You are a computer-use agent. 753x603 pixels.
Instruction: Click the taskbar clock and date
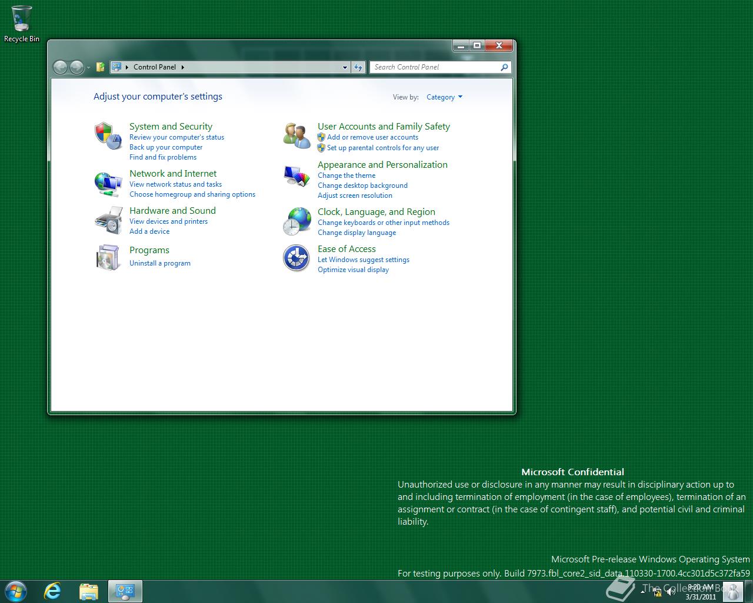coord(701,592)
